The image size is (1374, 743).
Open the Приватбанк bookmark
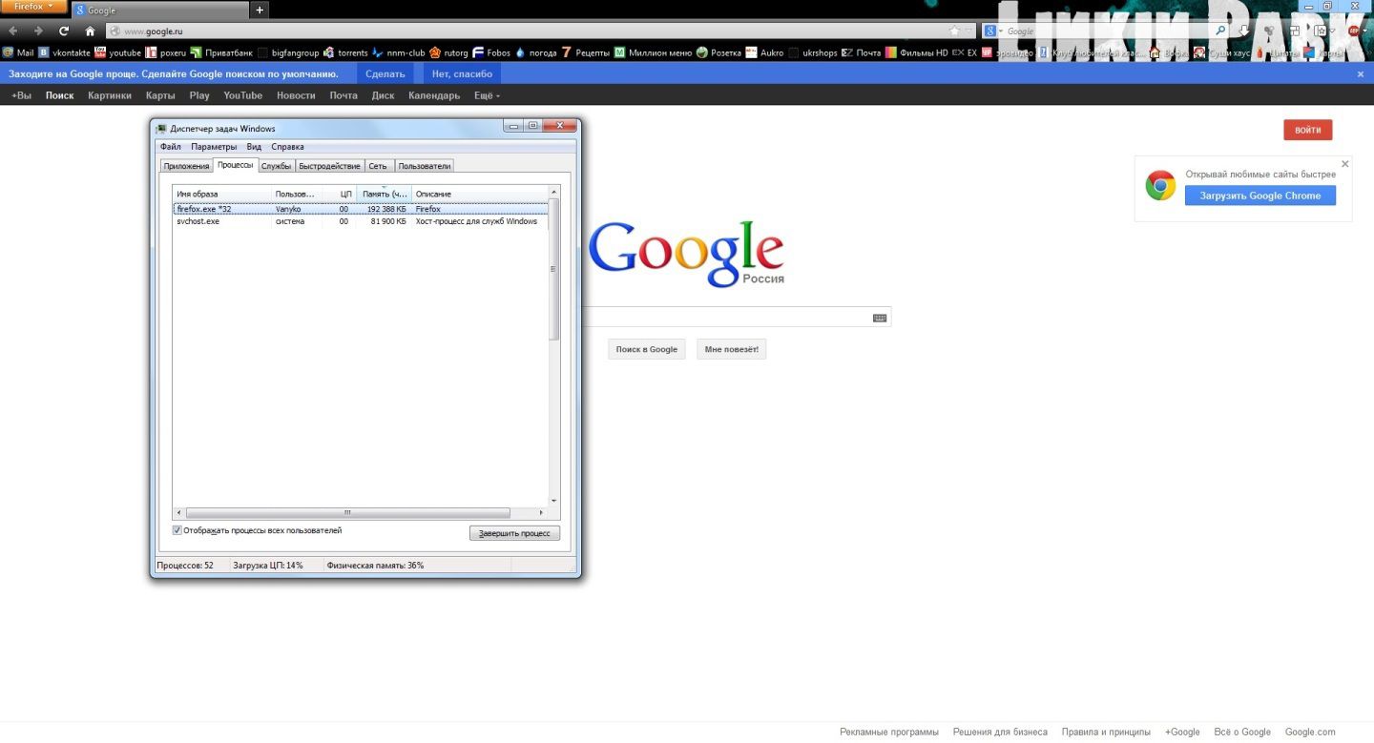click(221, 52)
